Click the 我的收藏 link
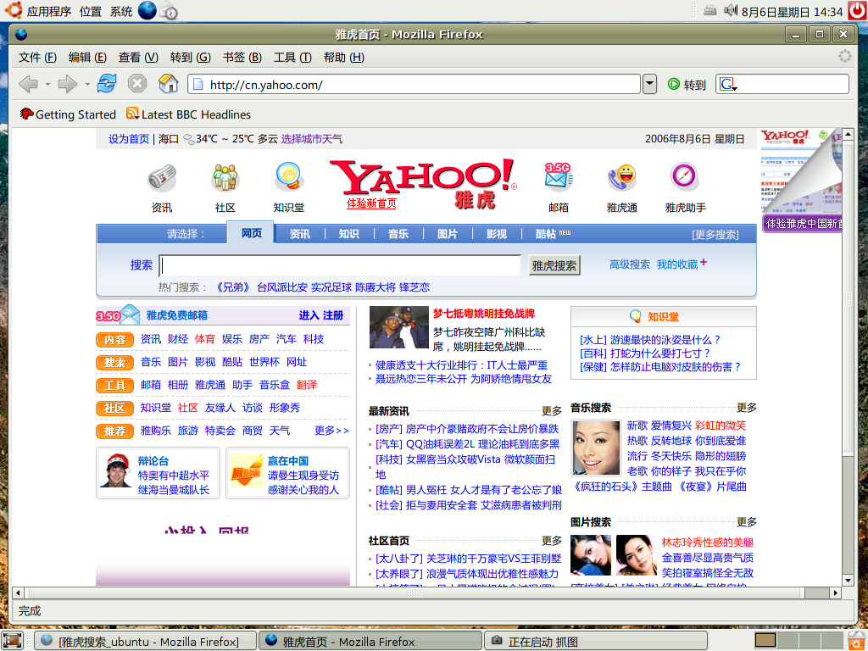The image size is (868, 651). (677, 264)
